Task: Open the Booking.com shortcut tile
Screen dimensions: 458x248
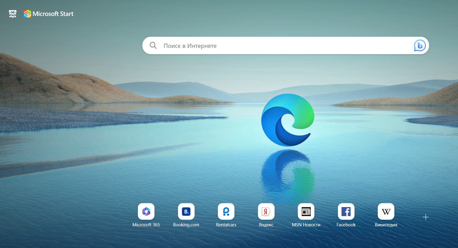Action: (186, 212)
